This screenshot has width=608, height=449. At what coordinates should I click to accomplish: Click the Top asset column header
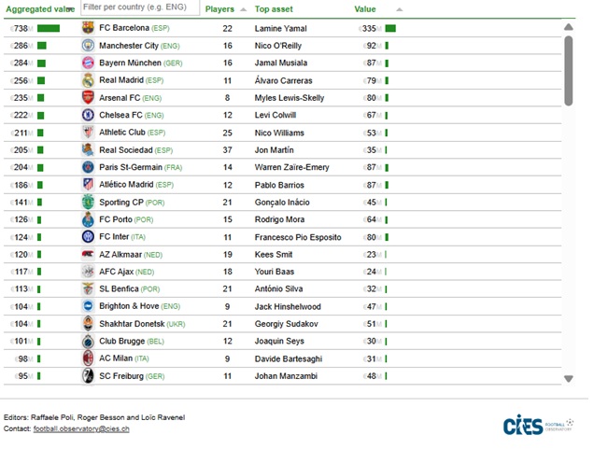275,8
